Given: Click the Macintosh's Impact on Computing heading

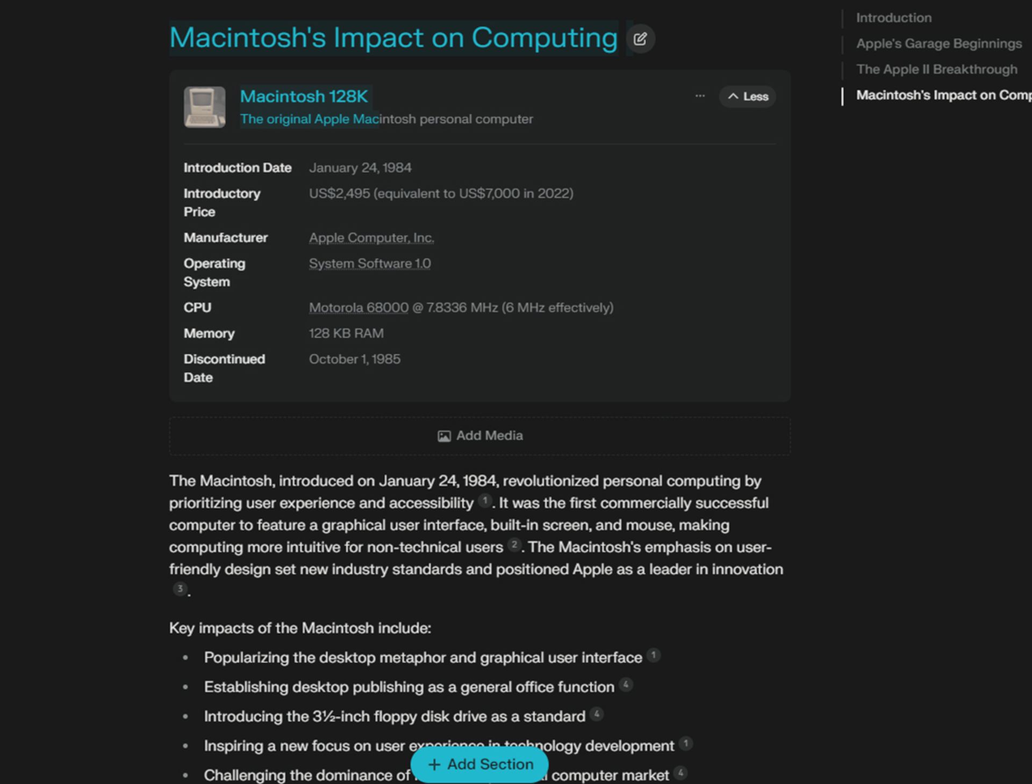Looking at the screenshot, I should (x=393, y=38).
